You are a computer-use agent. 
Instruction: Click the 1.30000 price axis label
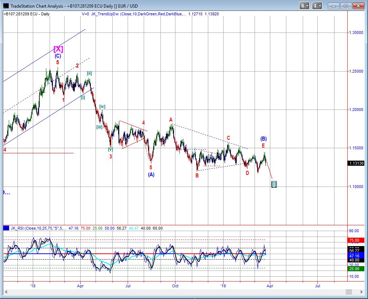point(356,32)
